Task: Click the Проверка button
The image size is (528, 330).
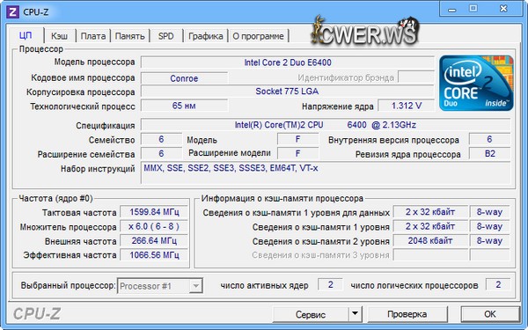Action: pos(407,314)
